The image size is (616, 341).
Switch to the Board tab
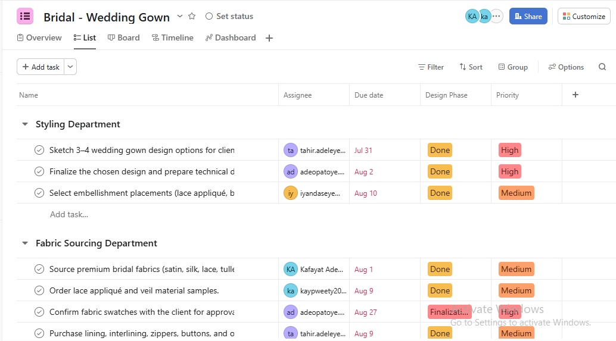pos(124,37)
